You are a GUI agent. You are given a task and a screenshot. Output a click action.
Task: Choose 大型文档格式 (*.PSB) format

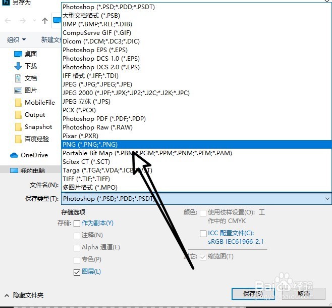[196, 16]
